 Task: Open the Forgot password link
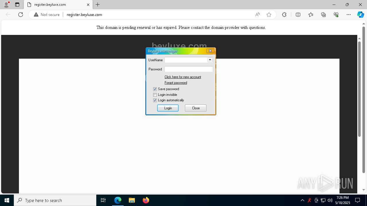[176, 83]
